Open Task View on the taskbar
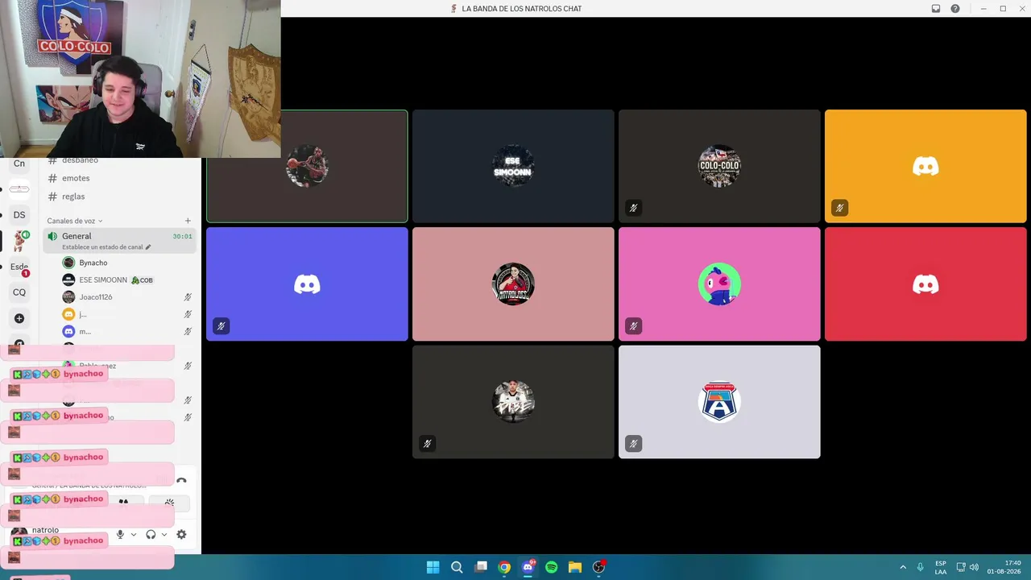This screenshot has height=580, width=1031. 481,567
